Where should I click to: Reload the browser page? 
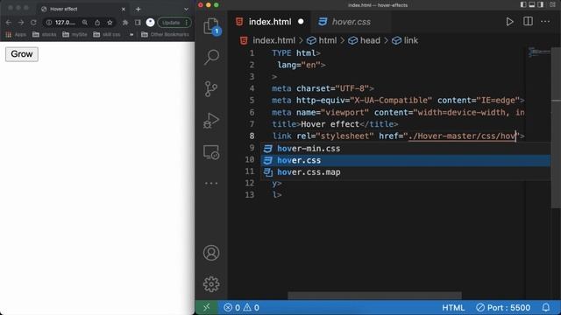[x=33, y=23]
